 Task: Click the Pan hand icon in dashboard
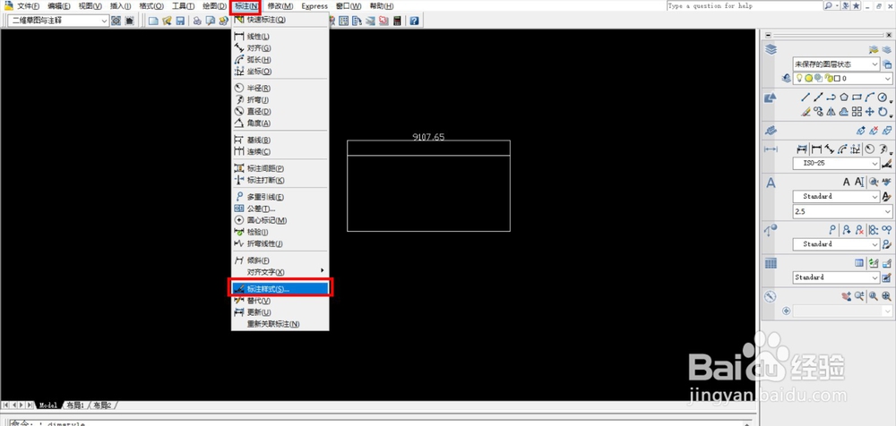click(847, 296)
